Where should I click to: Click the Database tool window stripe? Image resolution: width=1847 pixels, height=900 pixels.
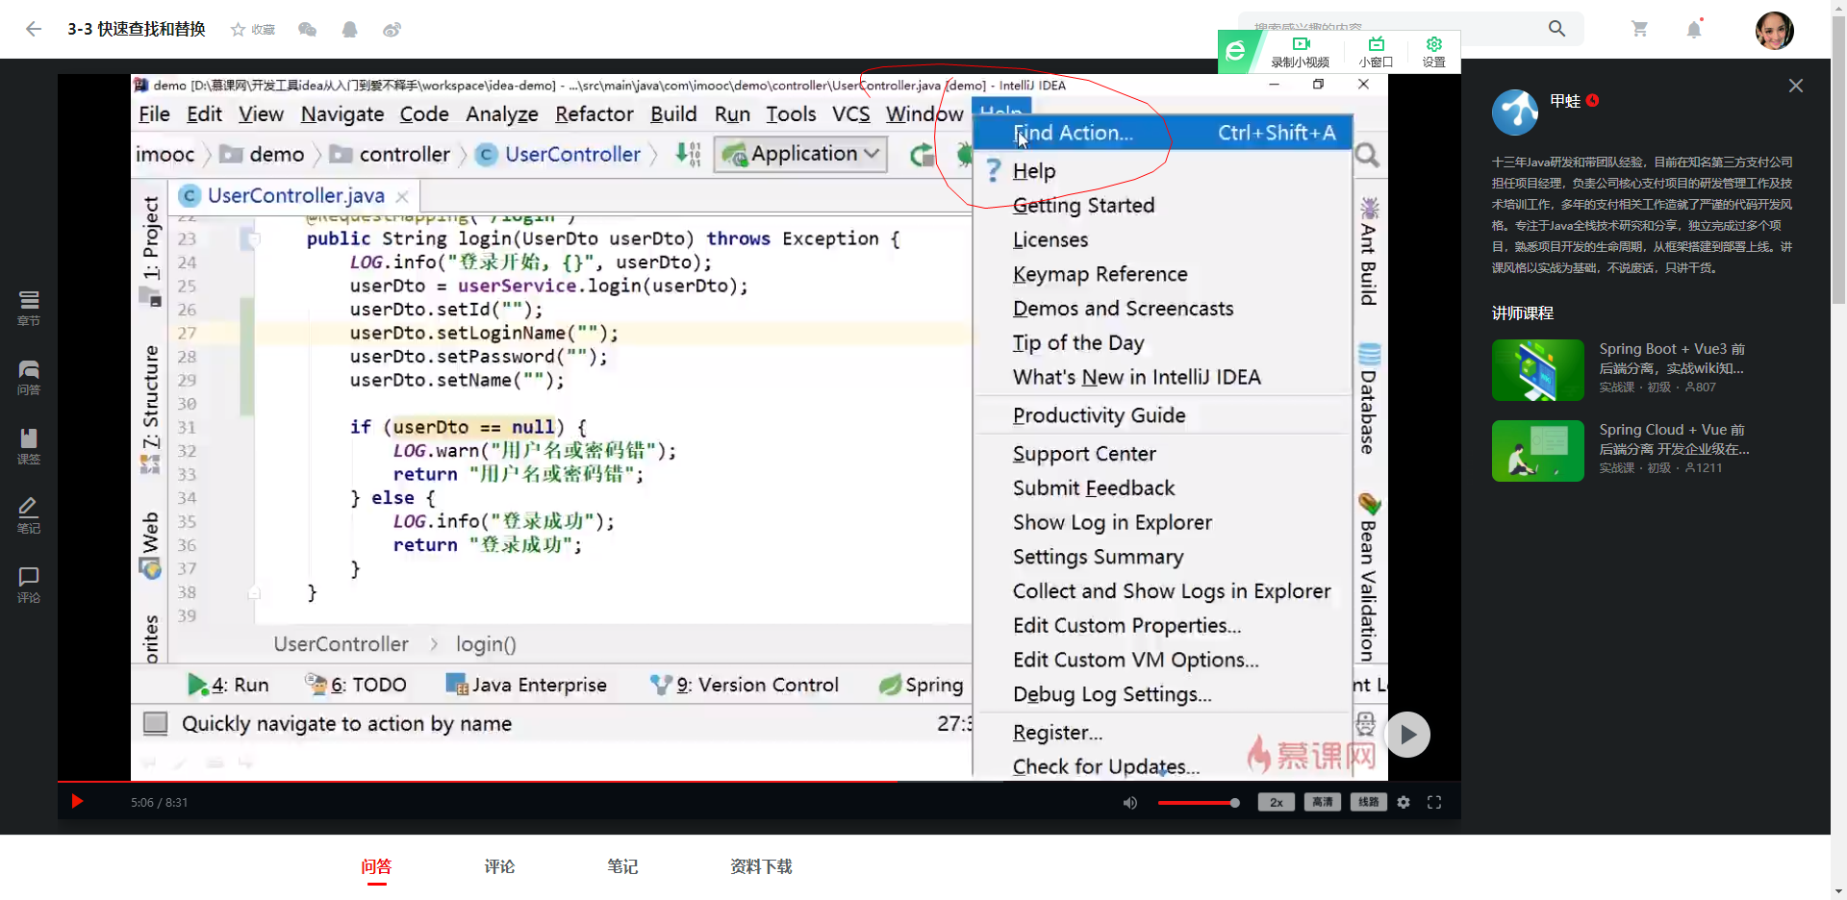click(x=1368, y=398)
